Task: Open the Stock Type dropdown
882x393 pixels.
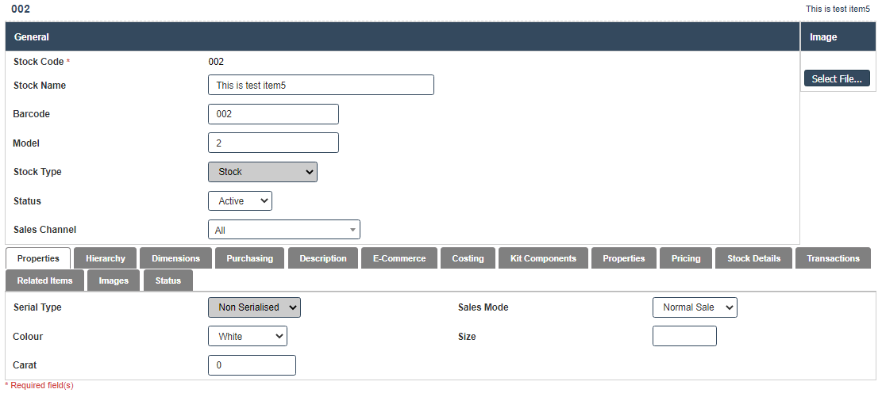Action: 262,172
